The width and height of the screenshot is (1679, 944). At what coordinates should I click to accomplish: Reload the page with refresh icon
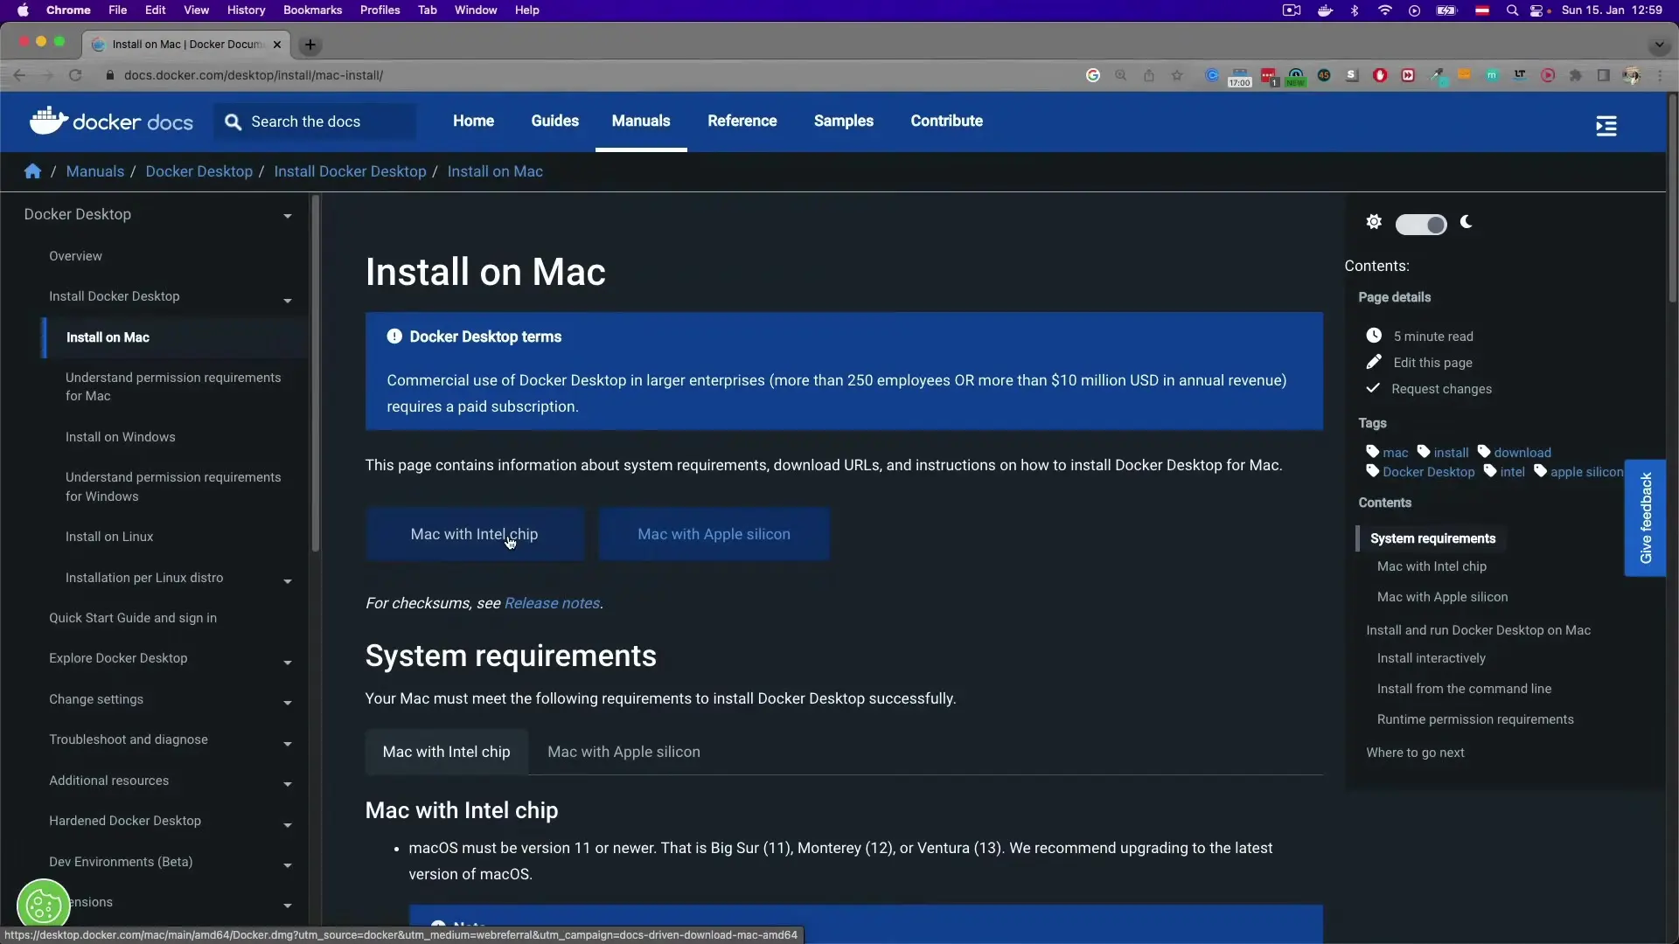75,75
